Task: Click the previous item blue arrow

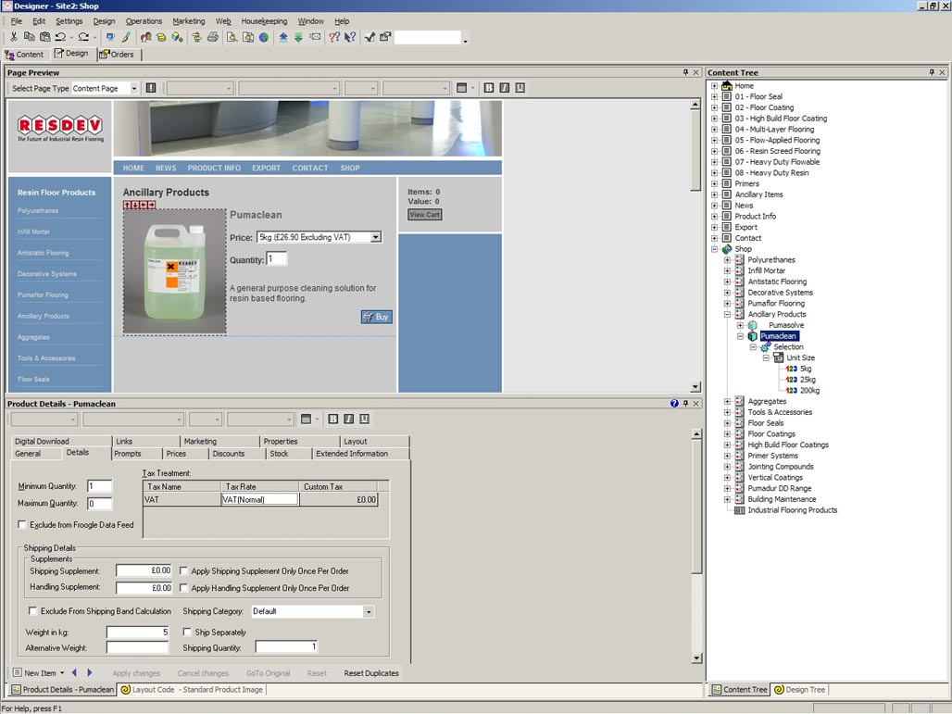Action: 74,673
